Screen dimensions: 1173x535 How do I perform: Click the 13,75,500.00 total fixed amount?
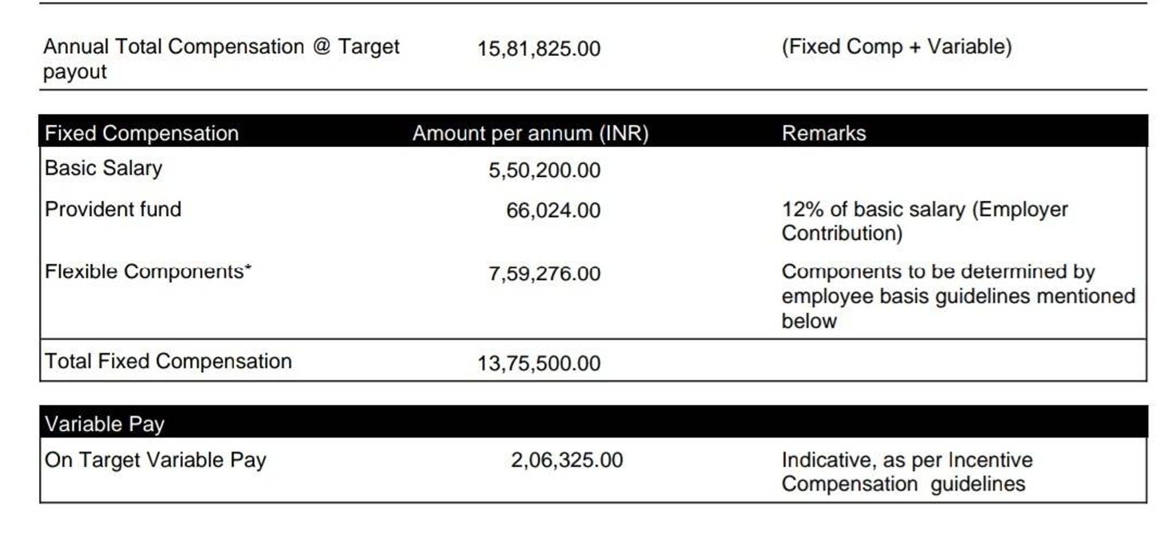[x=538, y=363]
